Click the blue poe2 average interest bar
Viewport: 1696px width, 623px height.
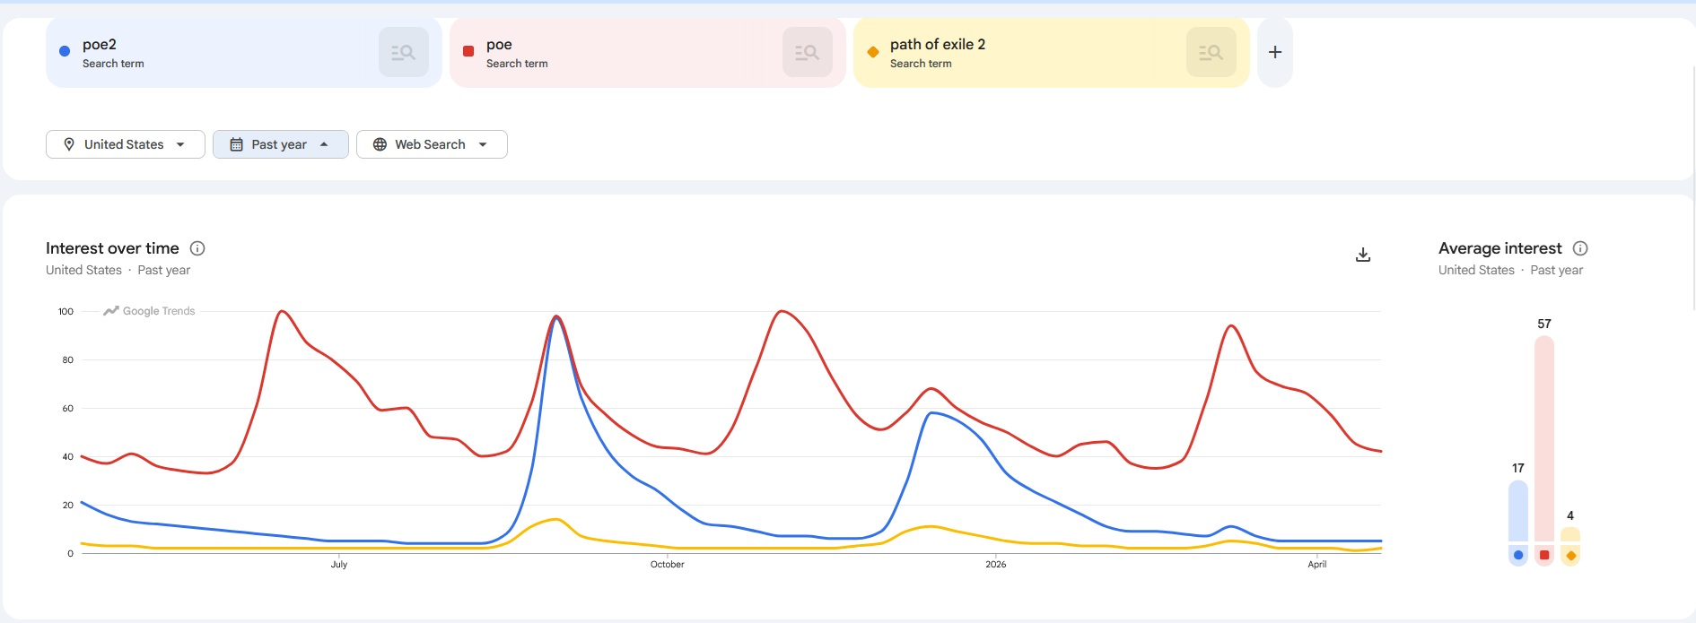tap(1517, 511)
